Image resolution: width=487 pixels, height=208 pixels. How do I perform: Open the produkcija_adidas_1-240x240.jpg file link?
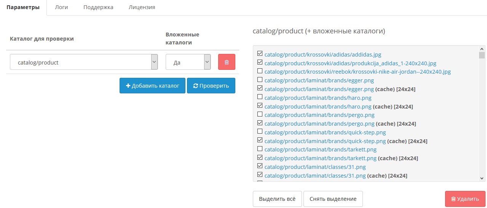click(350, 63)
